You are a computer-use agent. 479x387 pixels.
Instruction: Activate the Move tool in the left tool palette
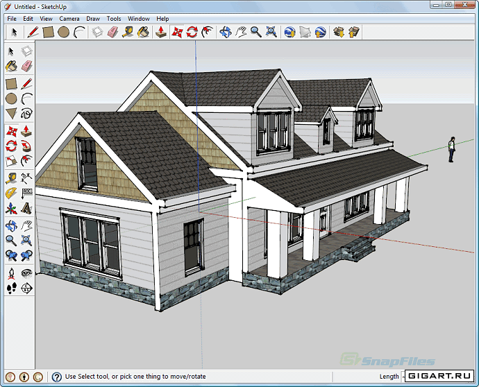click(x=11, y=132)
